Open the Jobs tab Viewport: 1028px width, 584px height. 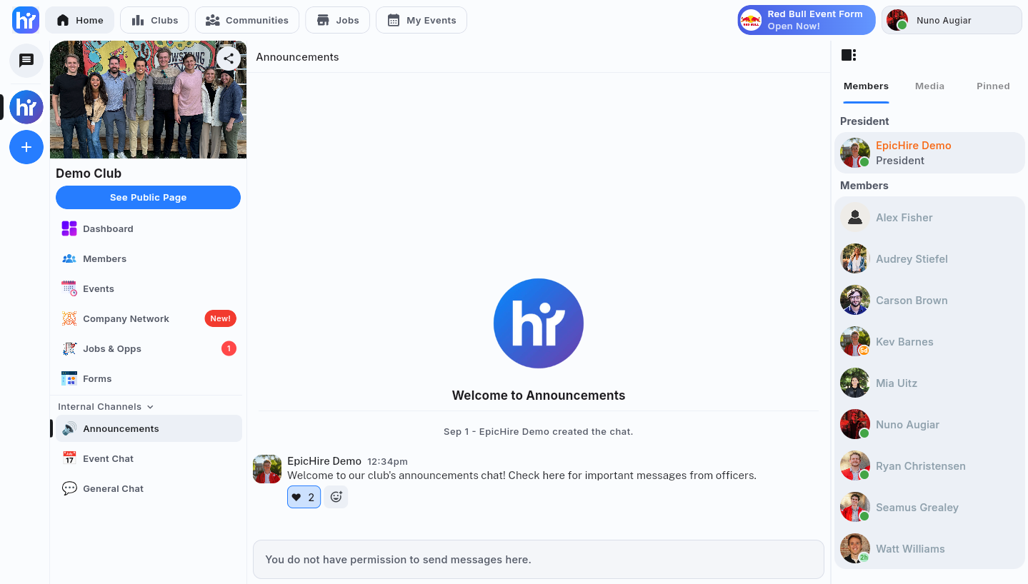pyautogui.click(x=337, y=20)
